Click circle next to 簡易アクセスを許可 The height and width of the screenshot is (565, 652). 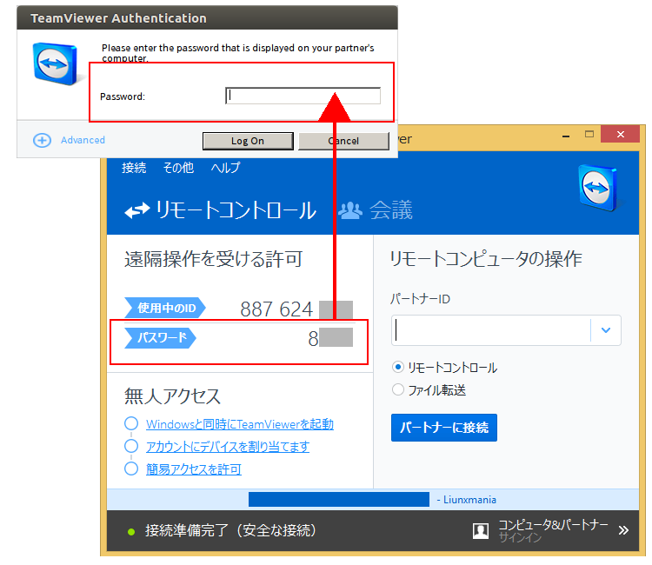click(131, 469)
